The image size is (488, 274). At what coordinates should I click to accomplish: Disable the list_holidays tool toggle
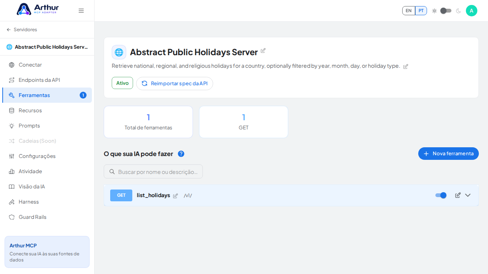(441, 195)
